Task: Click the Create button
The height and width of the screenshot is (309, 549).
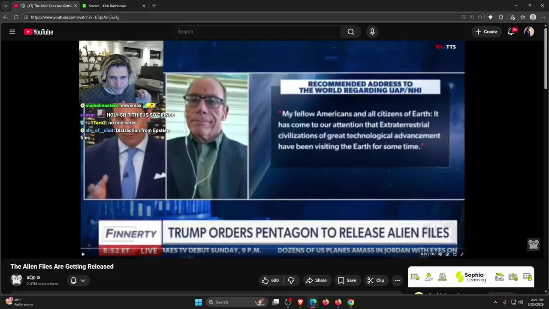Action: click(486, 32)
